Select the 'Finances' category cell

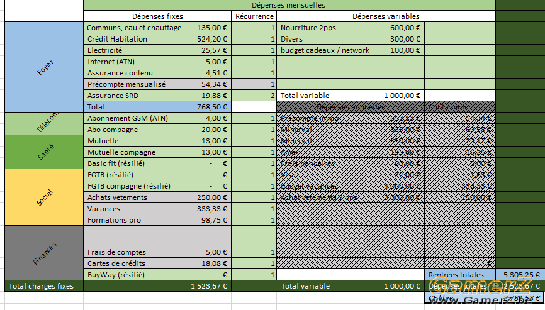coord(44,253)
